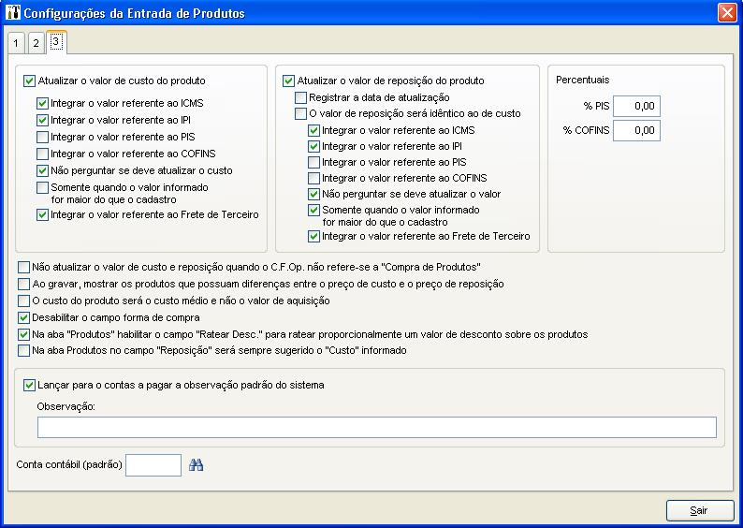Click the 'Observação:' label
Viewport: 743px width, 528px height.
66,406
